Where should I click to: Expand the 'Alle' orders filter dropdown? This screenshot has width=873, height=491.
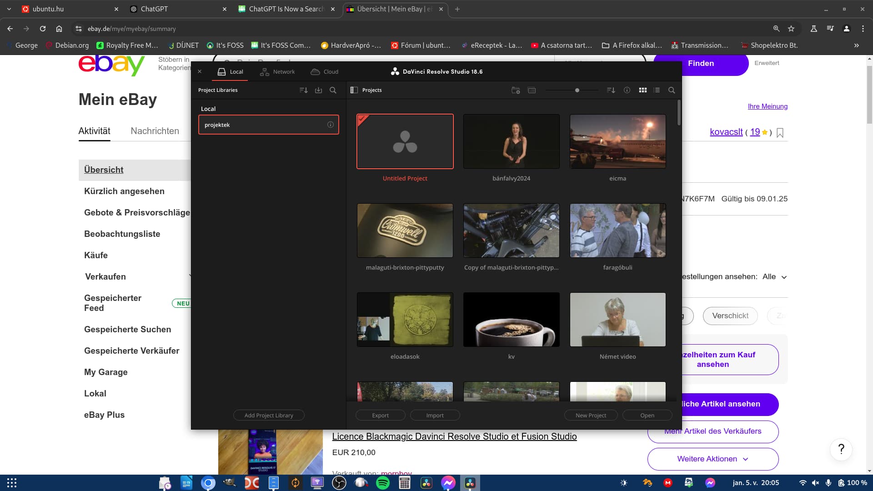coord(774,277)
